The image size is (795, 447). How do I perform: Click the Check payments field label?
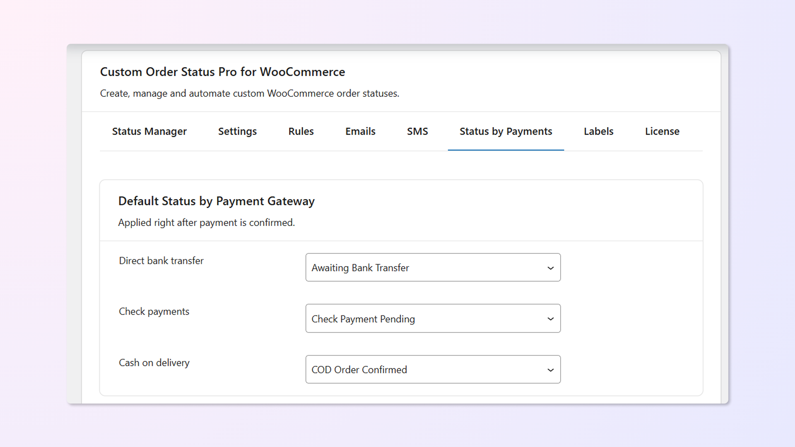click(154, 312)
